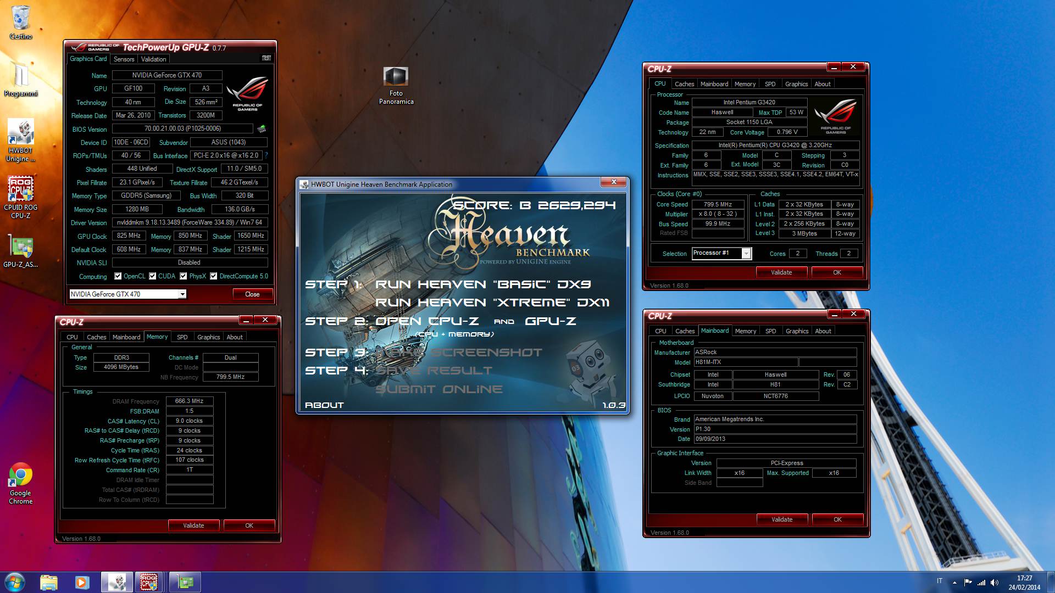Click Validate in the CPU tab CPU-Z window
This screenshot has width=1055, height=593.
781,272
